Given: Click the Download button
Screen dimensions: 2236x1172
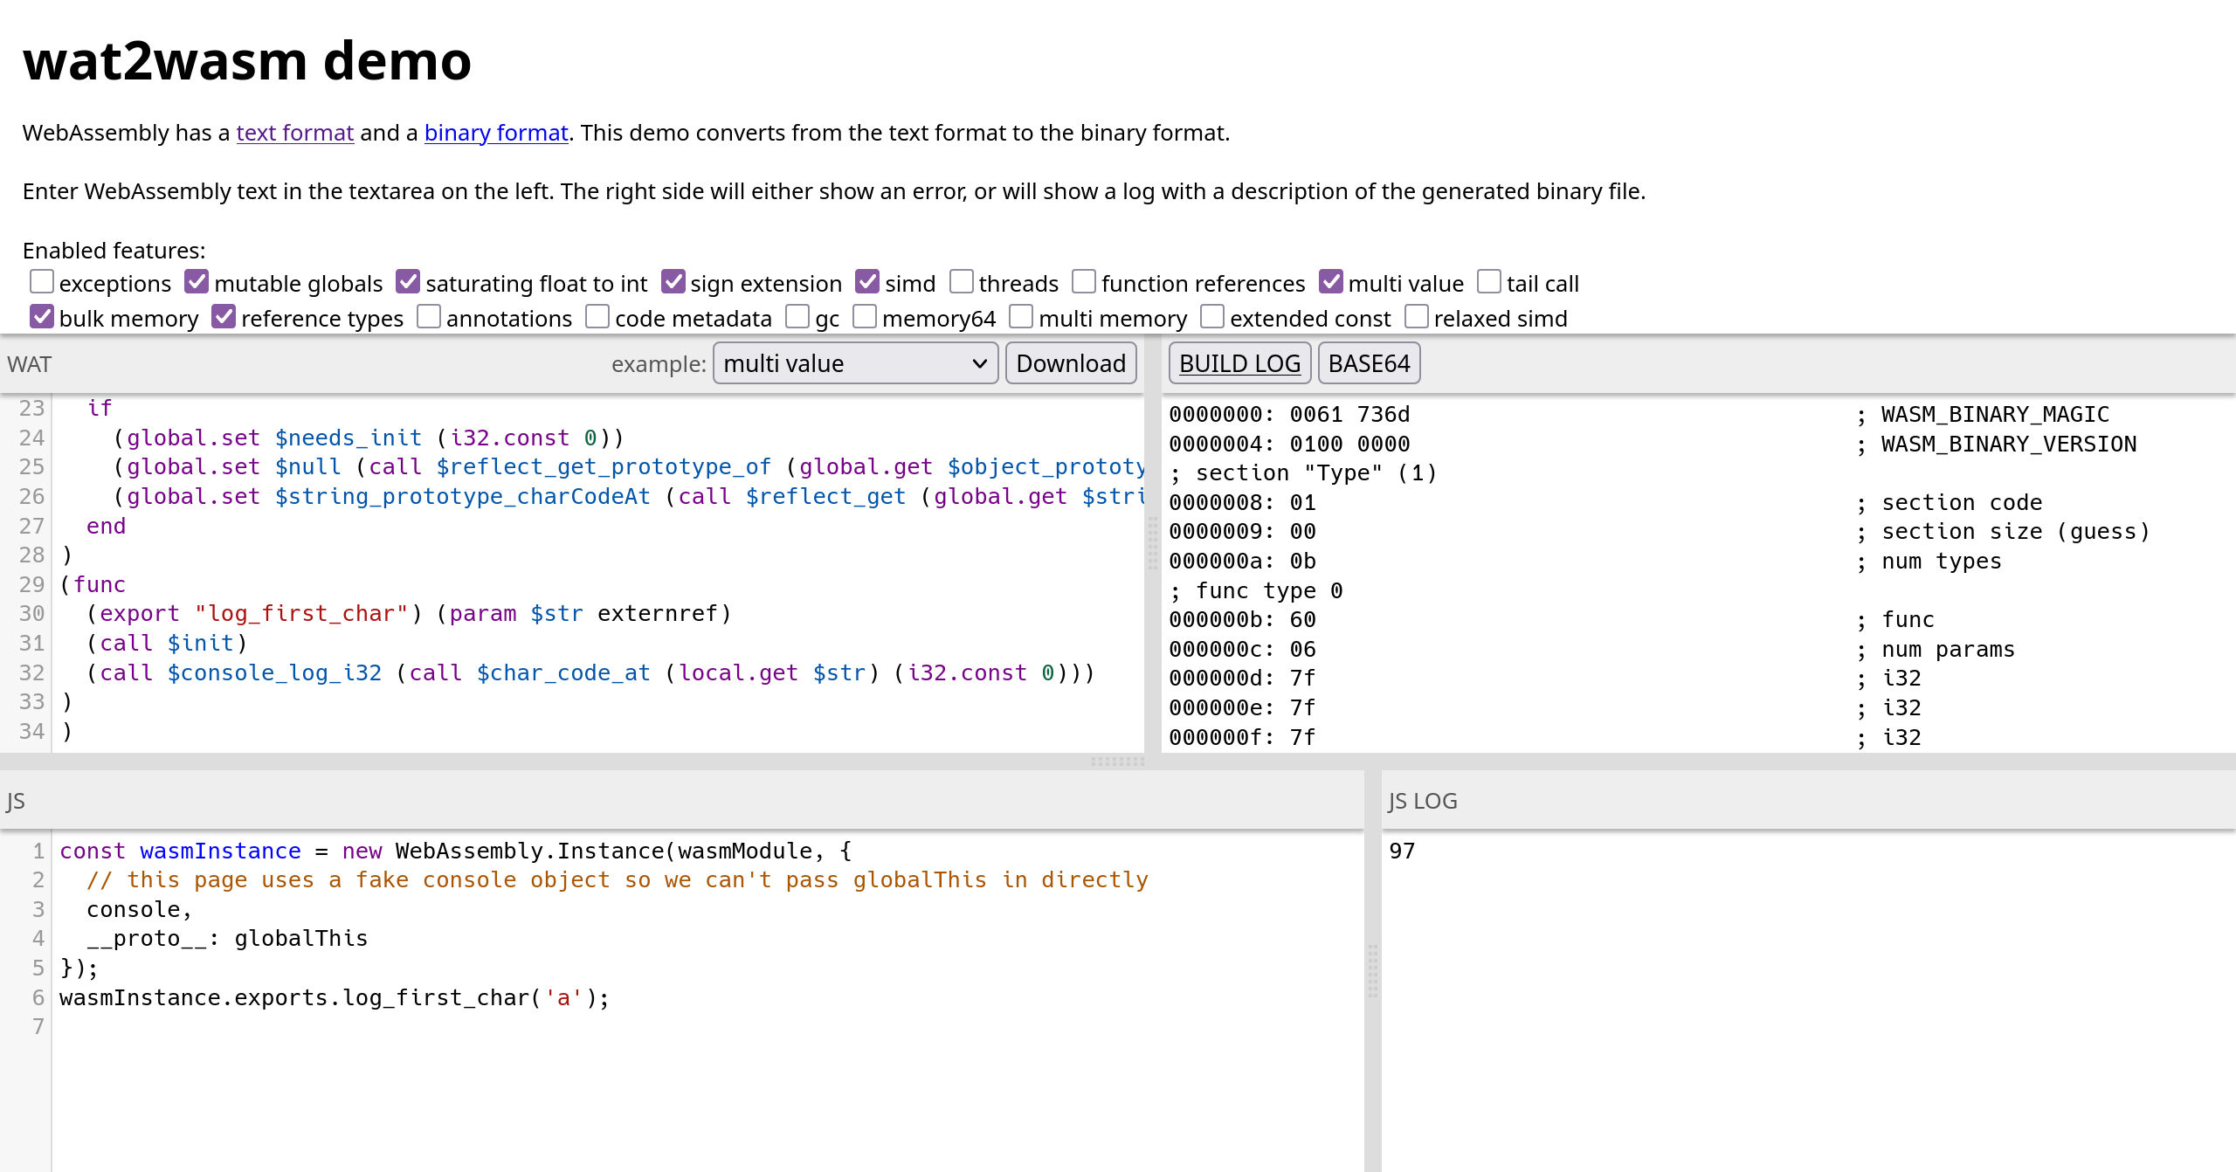Looking at the screenshot, I should (x=1070, y=363).
